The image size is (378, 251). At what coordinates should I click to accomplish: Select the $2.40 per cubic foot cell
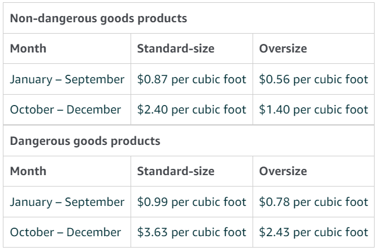click(192, 110)
